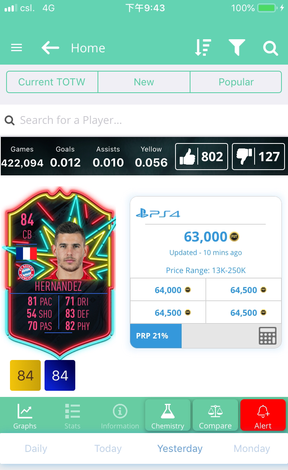This screenshot has width=288, height=470.
Task: Open the hamburger menu
Action: tap(17, 48)
